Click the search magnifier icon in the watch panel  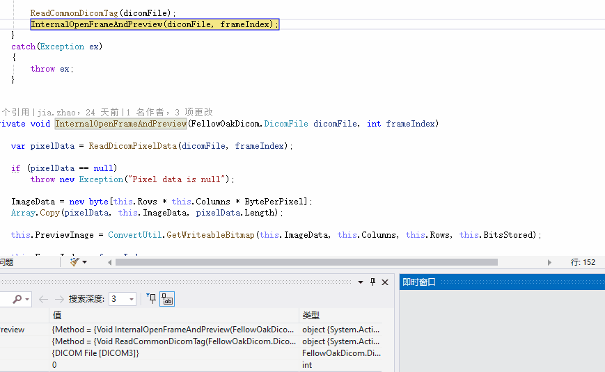[x=17, y=299]
